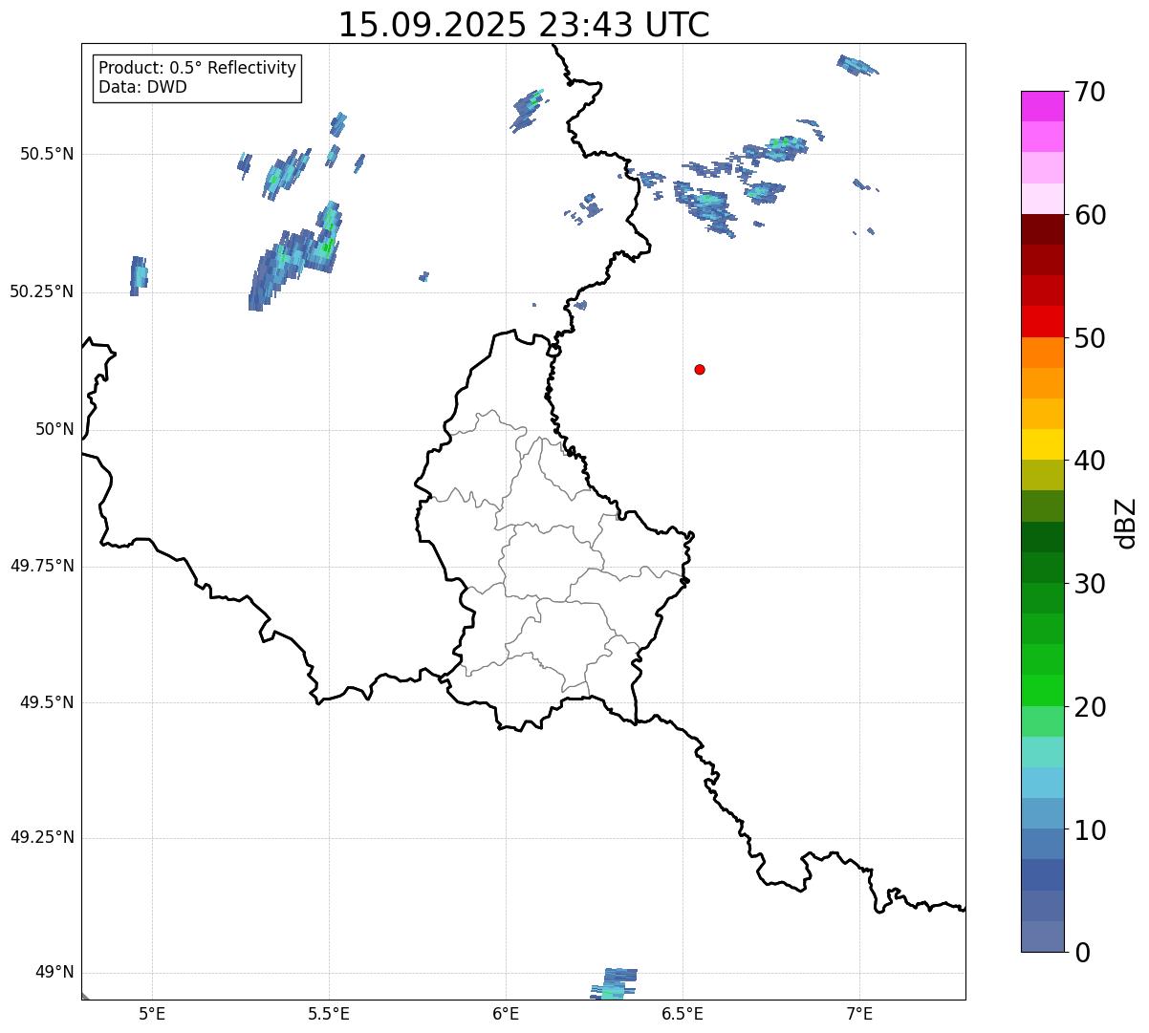The image size is (1149, 1033).
Task: Click the "Data: DWD" text
Action: tap(142, 87)
